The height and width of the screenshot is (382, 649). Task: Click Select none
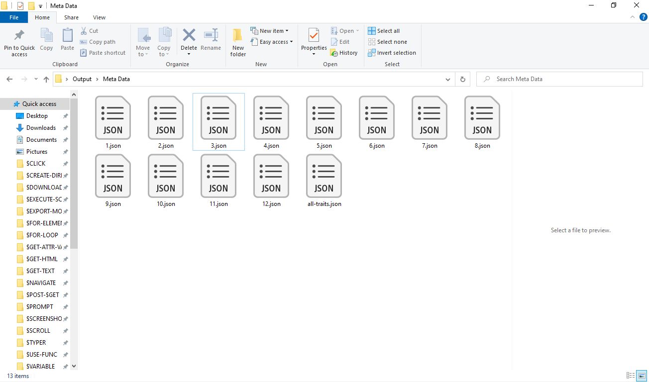tap(387, 42)
